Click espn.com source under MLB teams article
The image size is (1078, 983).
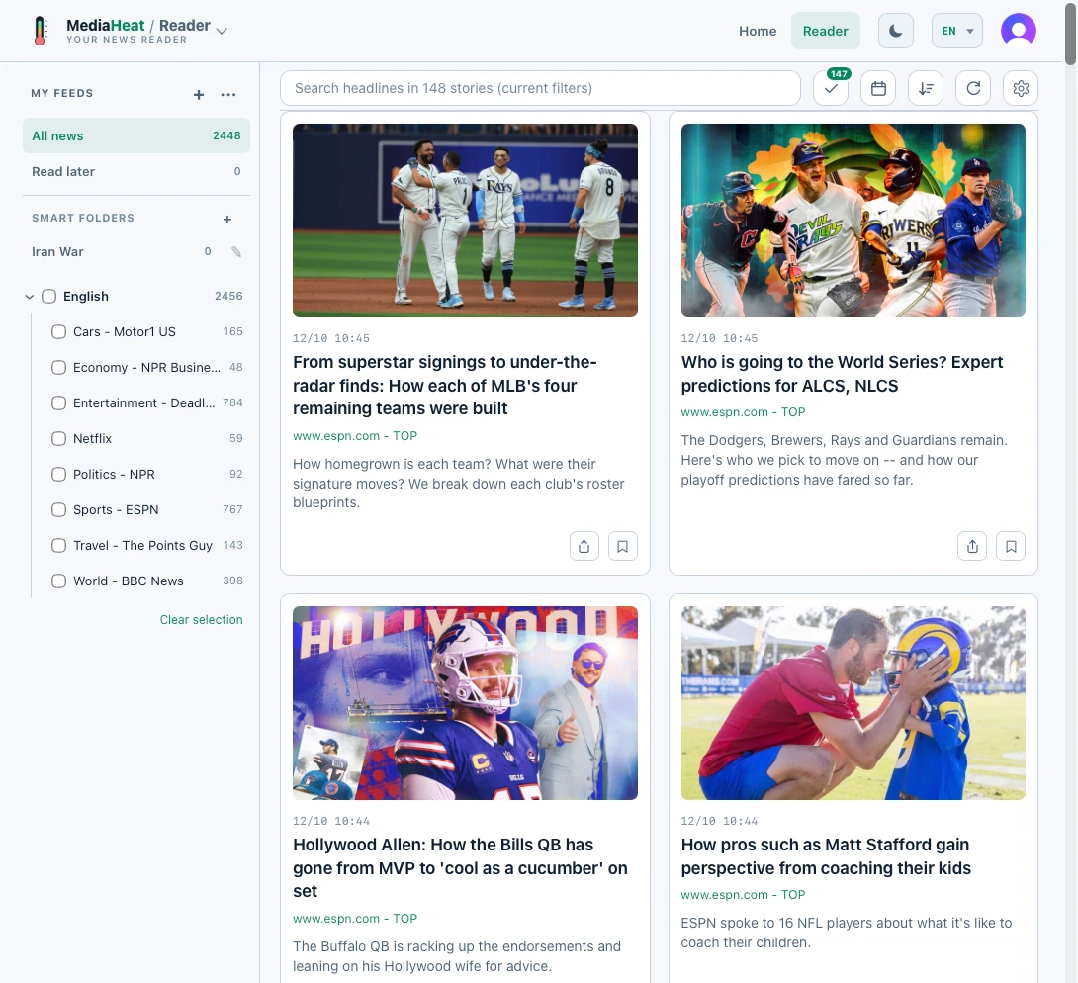(355, 436)
